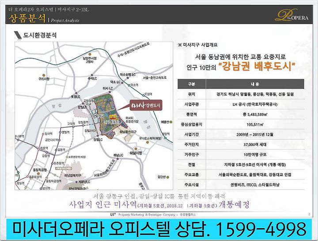The width and height of the screenshot is (318, 241).
Task: Select the 10만여명 규모 value
Action: pyautogui.click(x=255, y=154)
